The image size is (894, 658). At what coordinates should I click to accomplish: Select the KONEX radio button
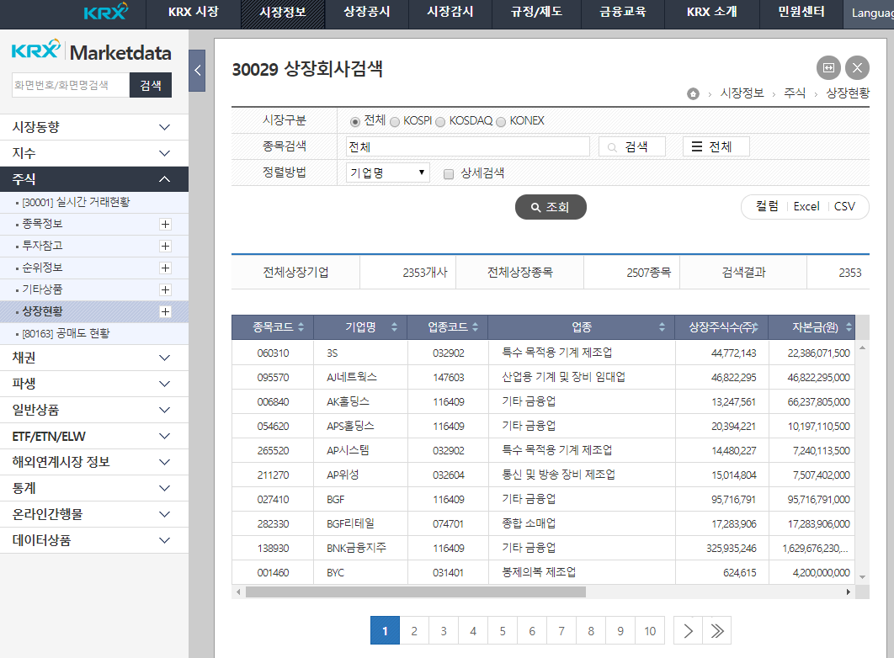click(501, 122)
